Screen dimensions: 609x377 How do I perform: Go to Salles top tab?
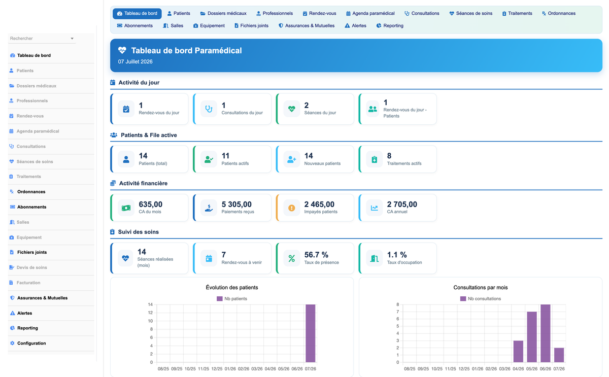point(173,25)
